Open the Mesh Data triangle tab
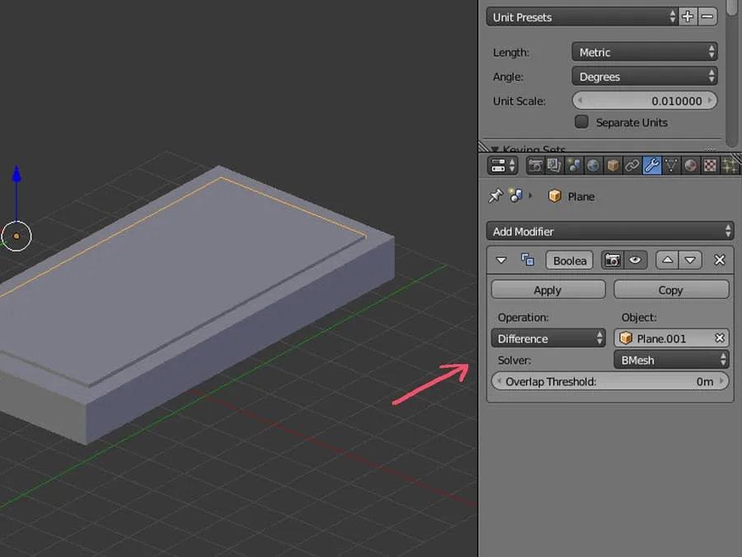This screenshot has height=557, width=742. [x=671, y=165]
